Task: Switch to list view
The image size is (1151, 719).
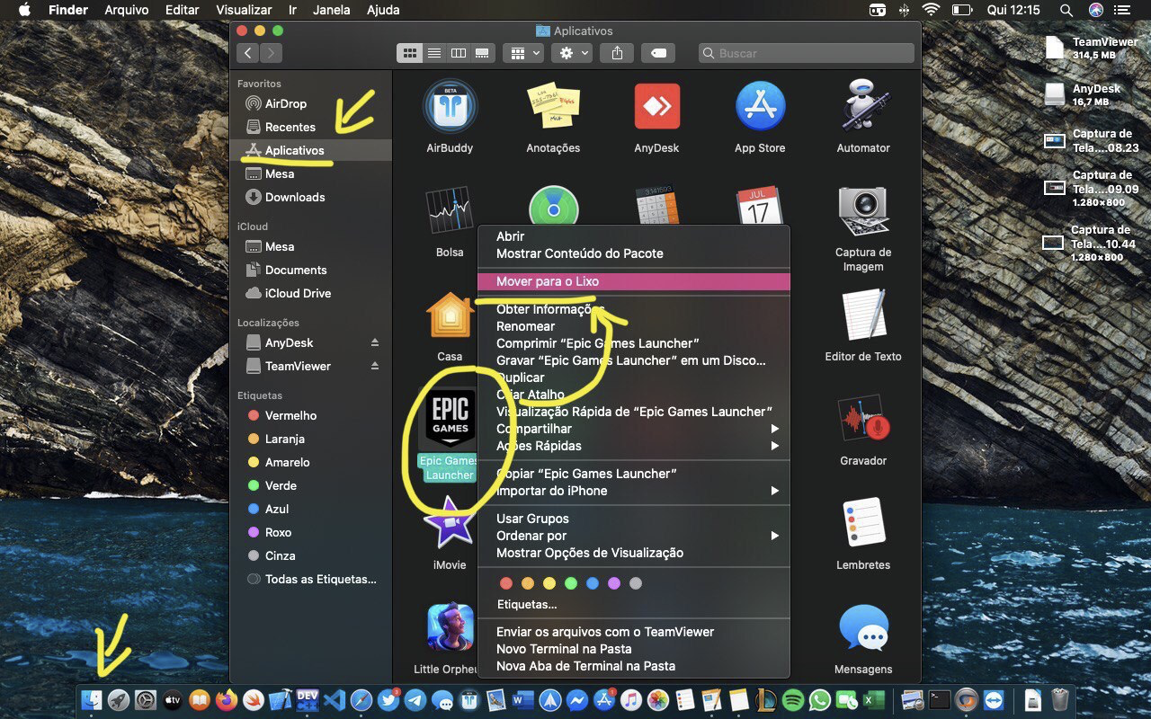Action: click(434, 53)
